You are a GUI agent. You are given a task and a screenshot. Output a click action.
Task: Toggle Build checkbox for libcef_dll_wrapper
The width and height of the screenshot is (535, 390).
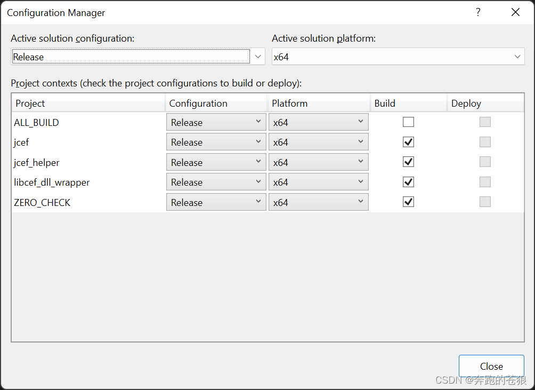(408, 182)
